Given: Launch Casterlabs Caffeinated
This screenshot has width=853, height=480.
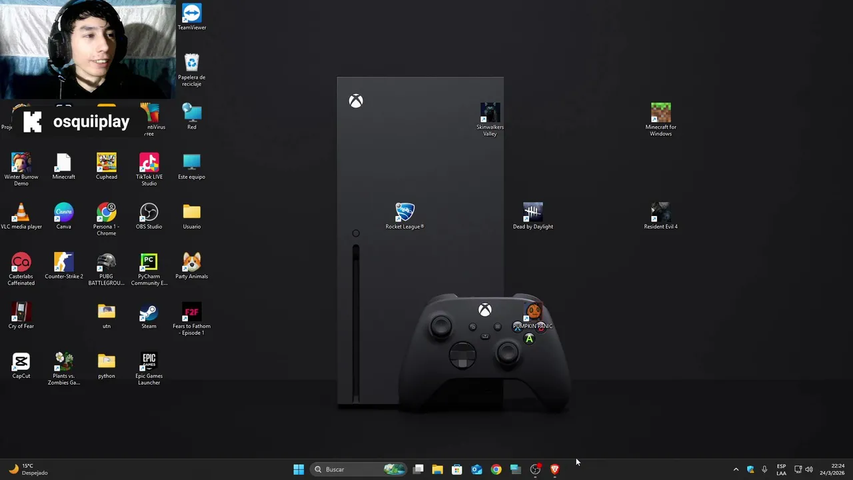Looking at the screenshot, I should (x=21, y=269).
